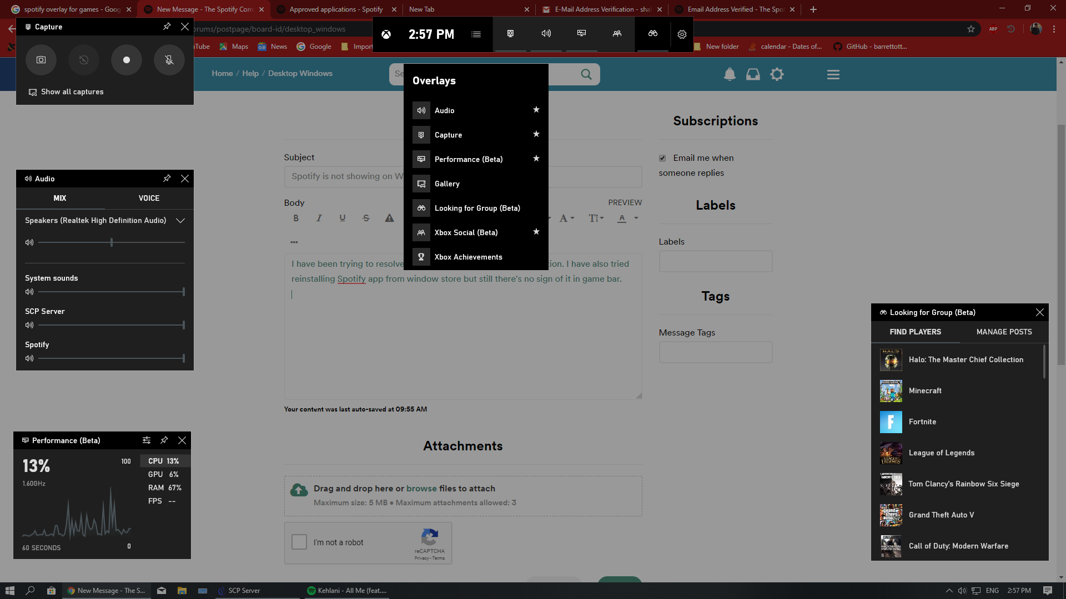Viewport: 1066px width, 599px height.
Task: Open font color dropdown arrow
Action: point(636,218)
